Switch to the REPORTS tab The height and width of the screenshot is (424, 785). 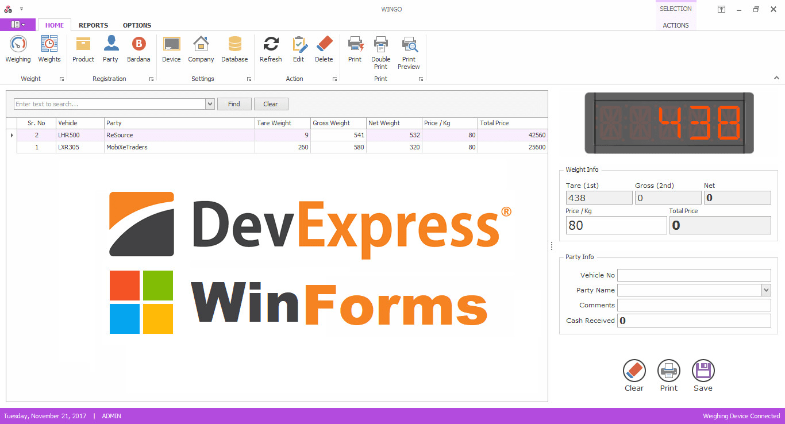tap(93, 25)
